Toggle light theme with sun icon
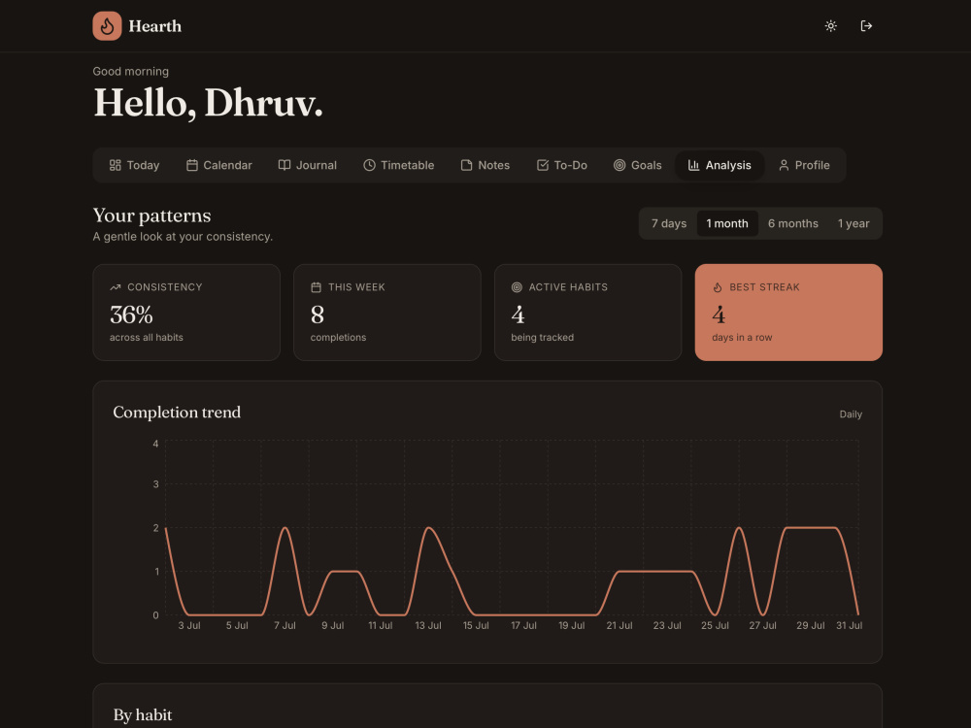Image resolution: width=971 pixels, height=728 pixels. 831,26
